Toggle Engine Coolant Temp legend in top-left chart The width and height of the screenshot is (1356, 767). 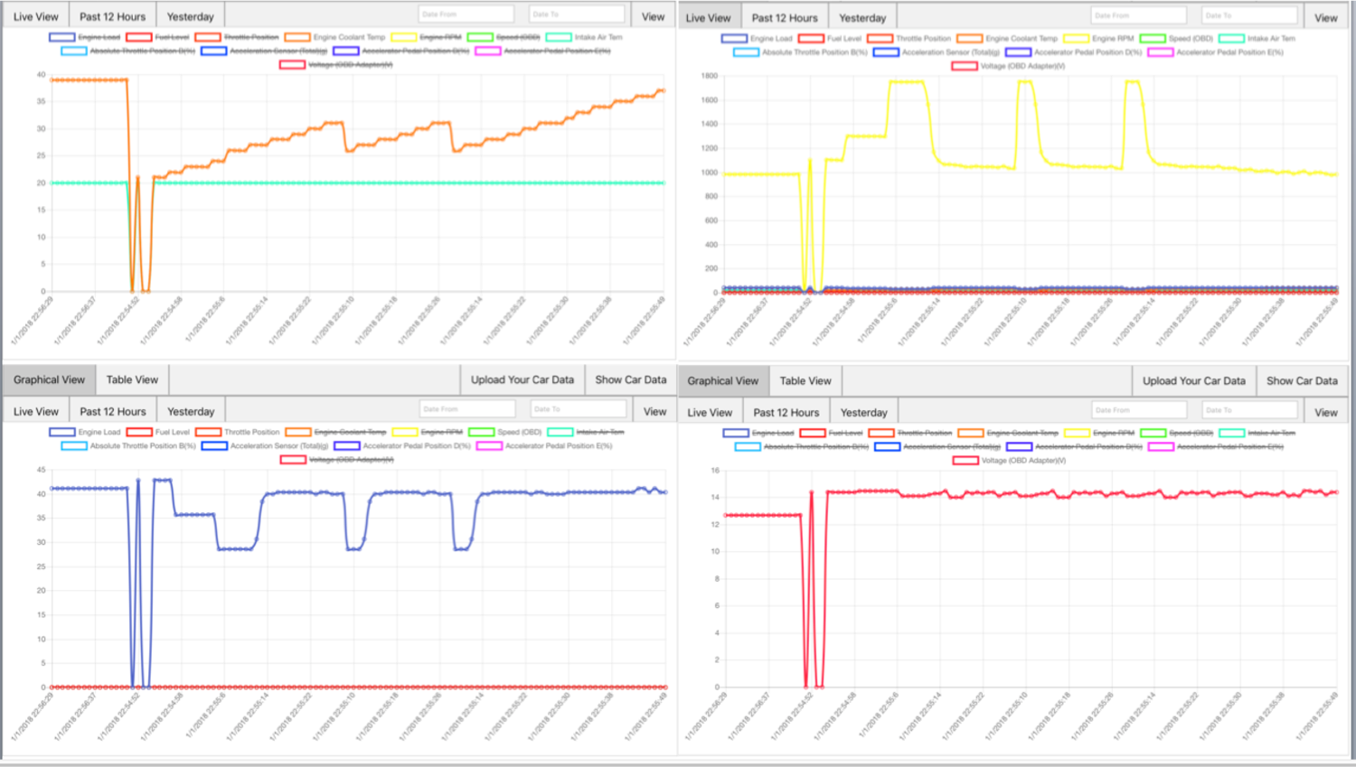point(348,37)
